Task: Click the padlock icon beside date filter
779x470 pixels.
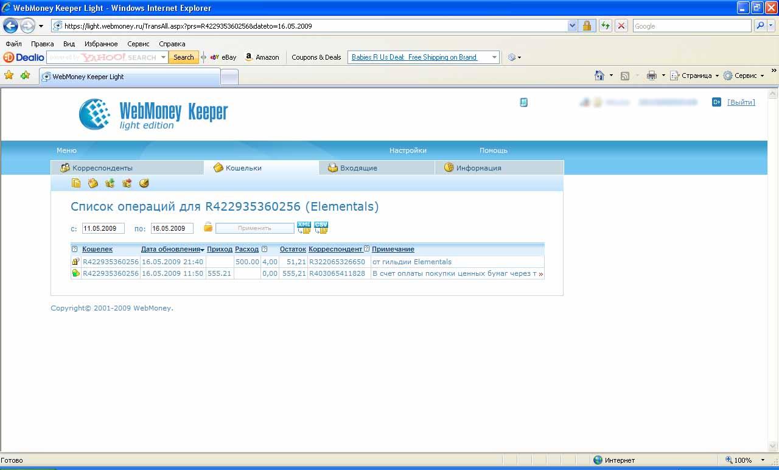Action: click(208, 227)
